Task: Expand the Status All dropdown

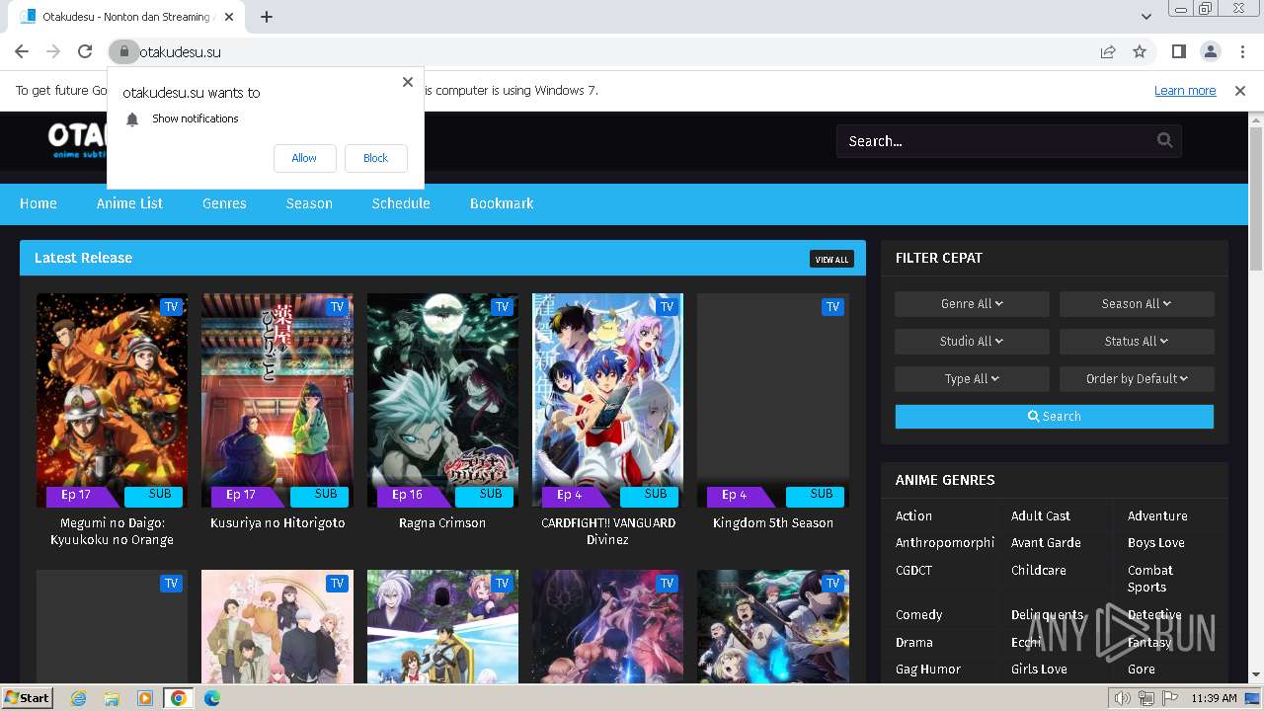Action: [x=1137, y=341]
